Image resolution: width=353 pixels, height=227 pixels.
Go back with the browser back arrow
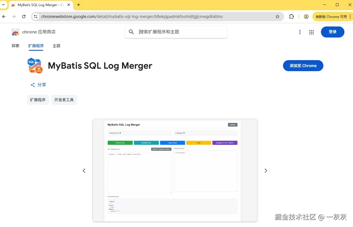[x=4, y=17]
